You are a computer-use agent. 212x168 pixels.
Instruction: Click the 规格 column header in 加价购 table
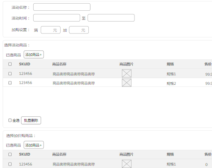(170, 154)
